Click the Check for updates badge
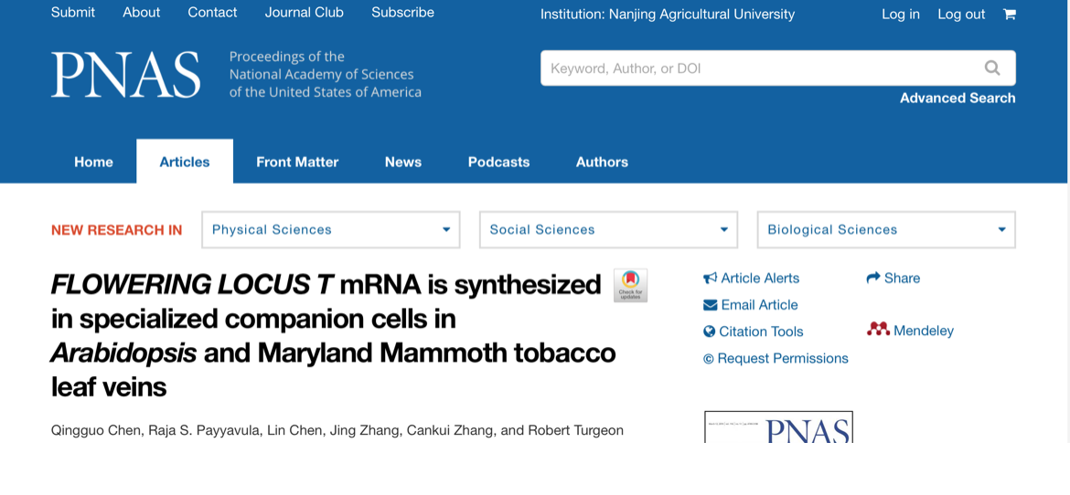Screen dimensions: 1070x495 [630, 285]
